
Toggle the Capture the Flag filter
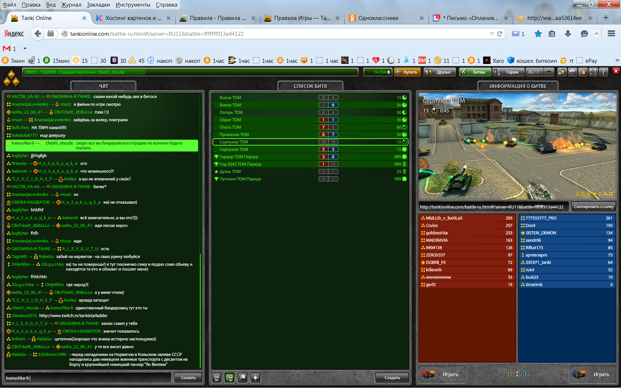click(242, 378)
